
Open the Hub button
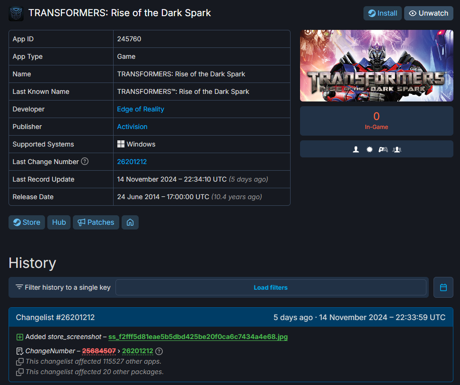point(59,222)
